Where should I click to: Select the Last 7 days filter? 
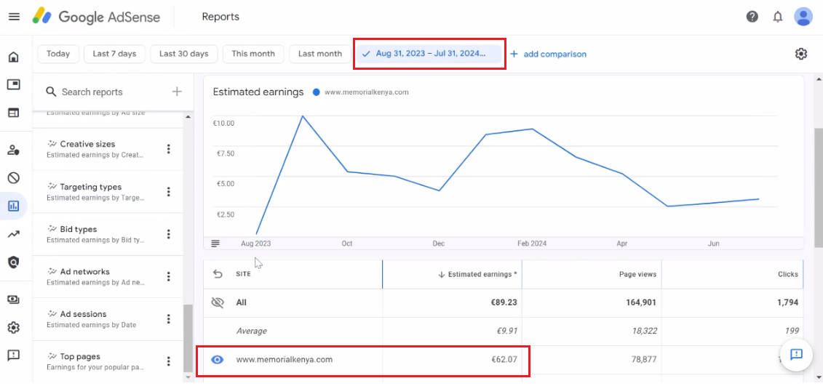pyautogui.click(x=114, y=54)
